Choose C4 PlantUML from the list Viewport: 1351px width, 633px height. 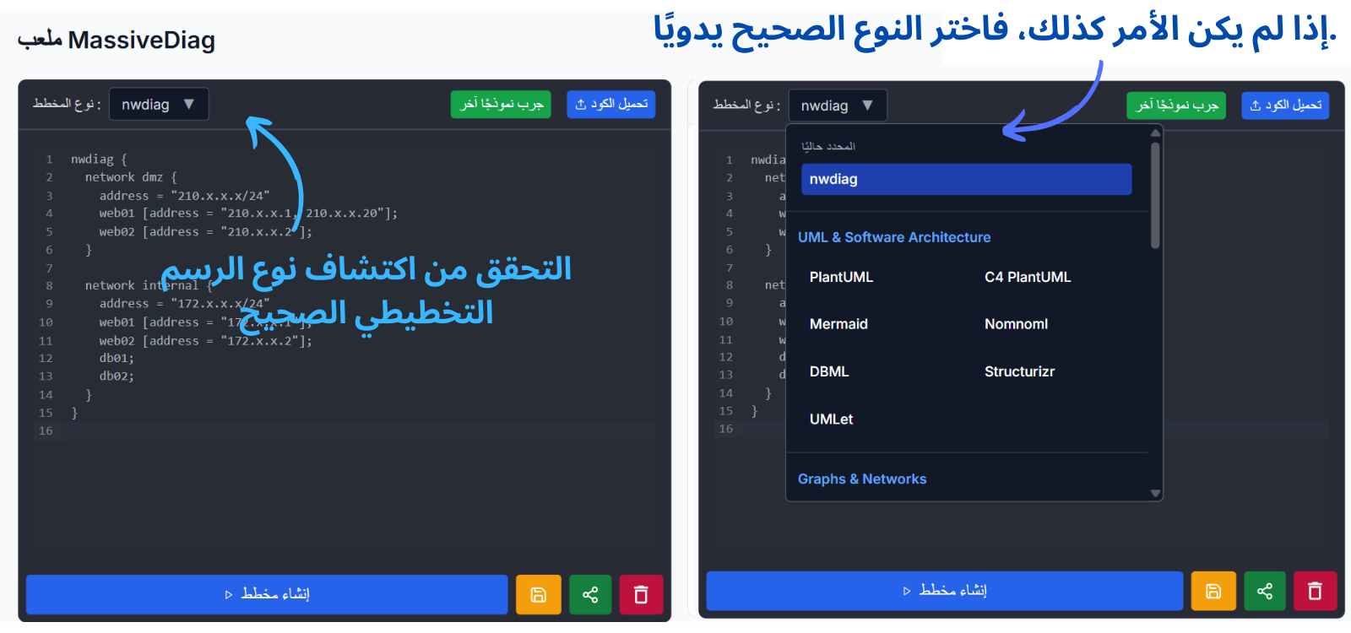[1028, 277]
